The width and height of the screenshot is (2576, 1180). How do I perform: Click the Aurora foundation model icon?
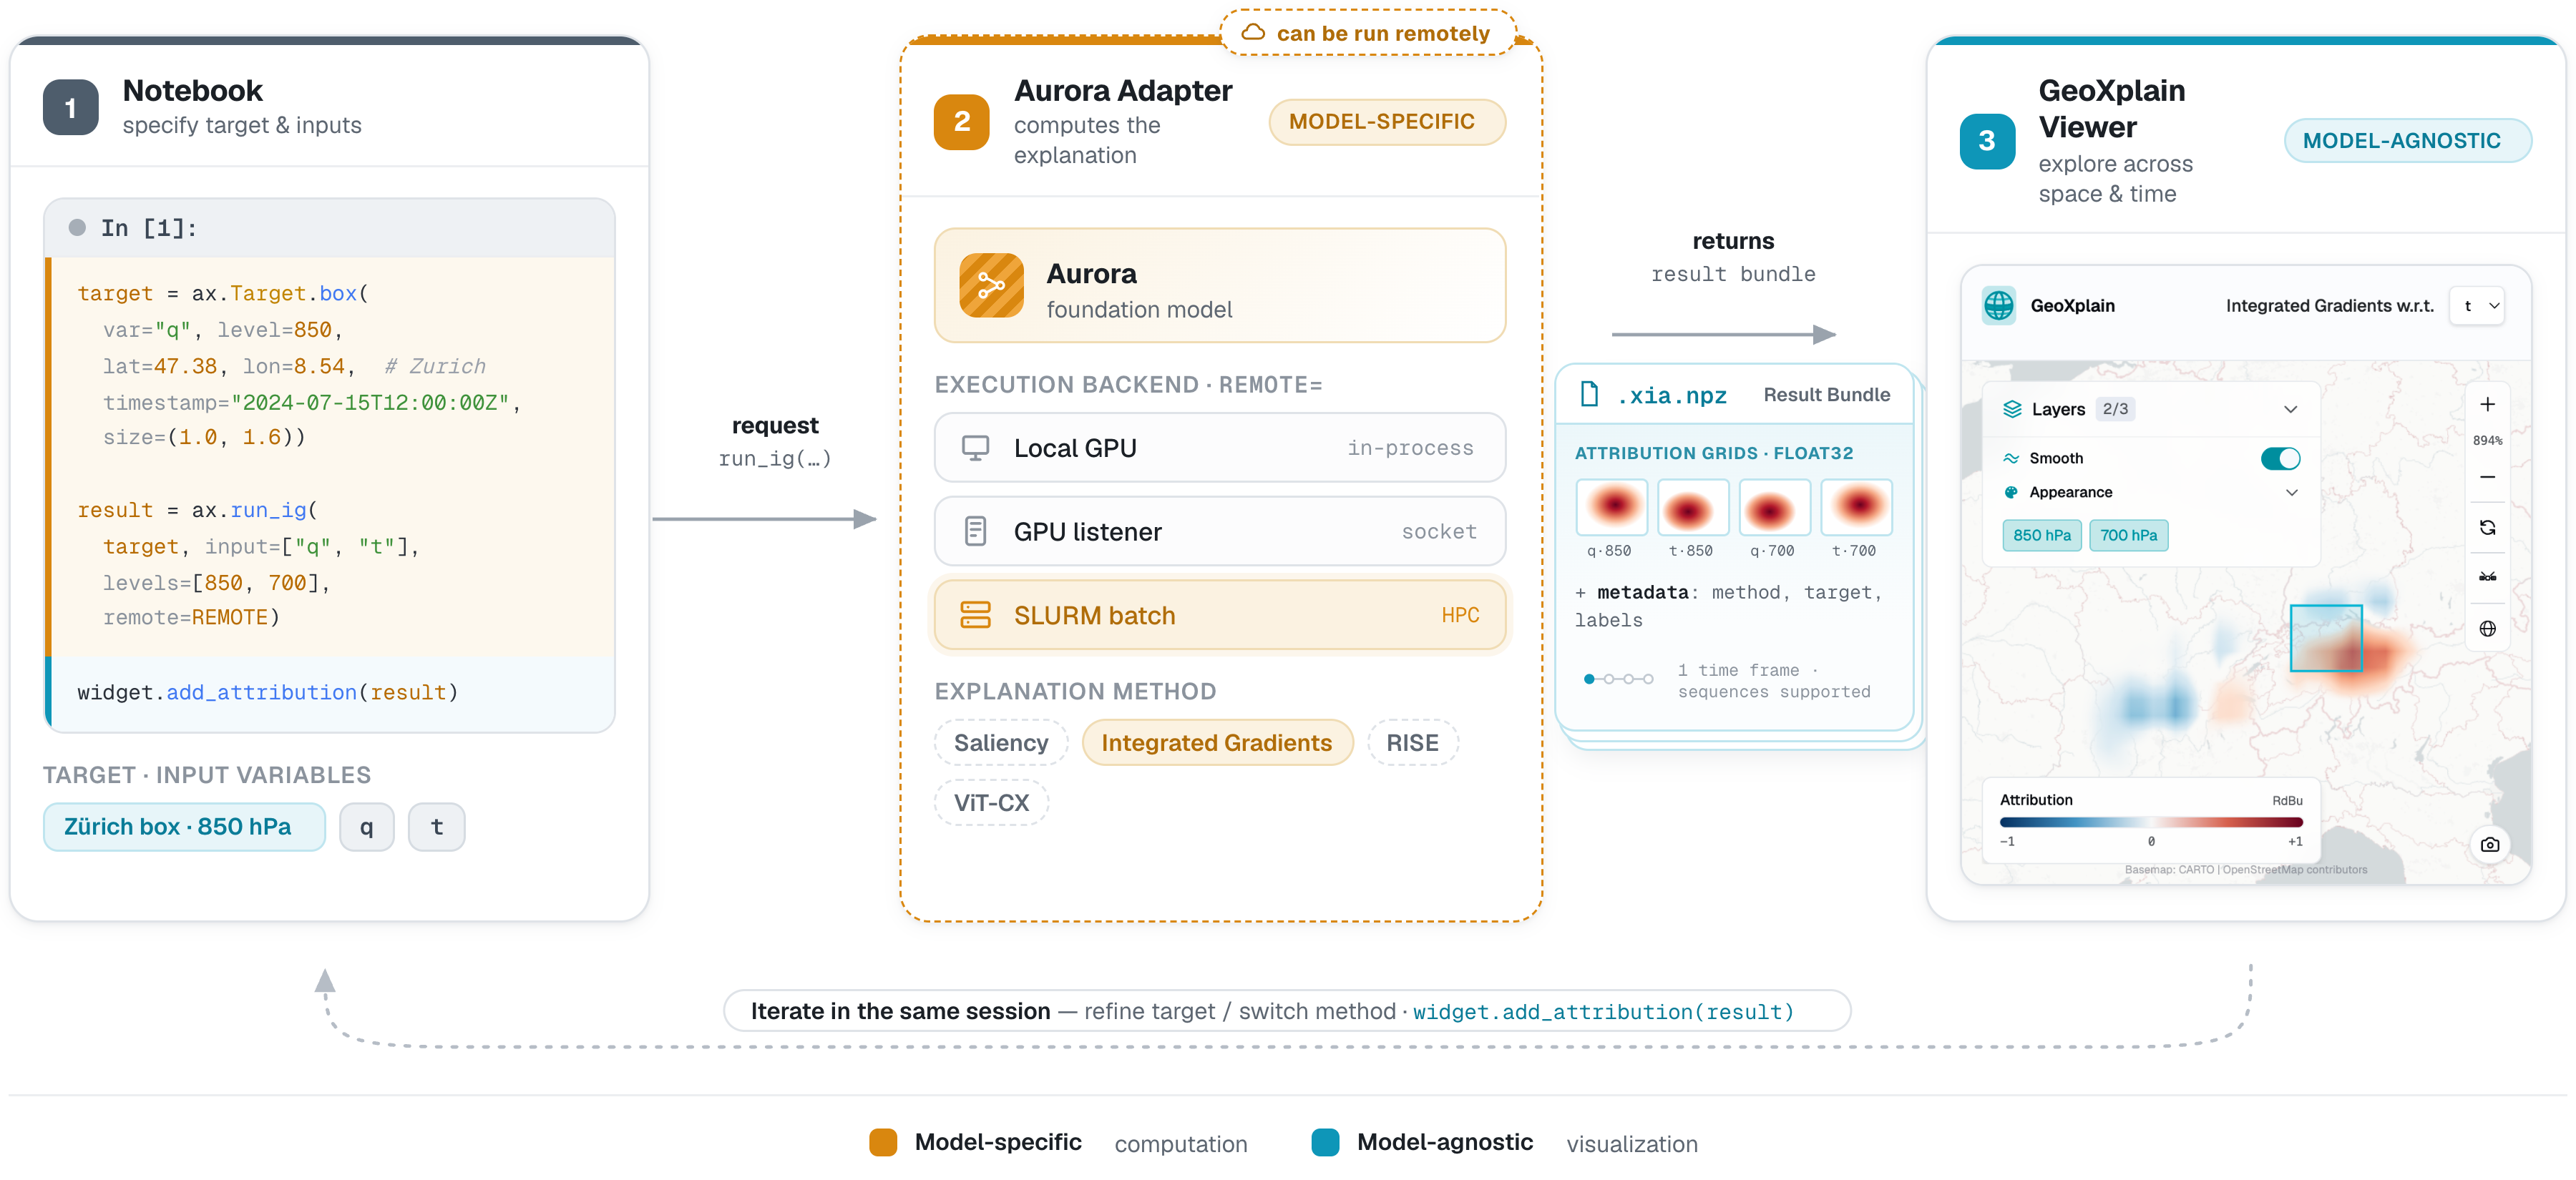(991, 285)
